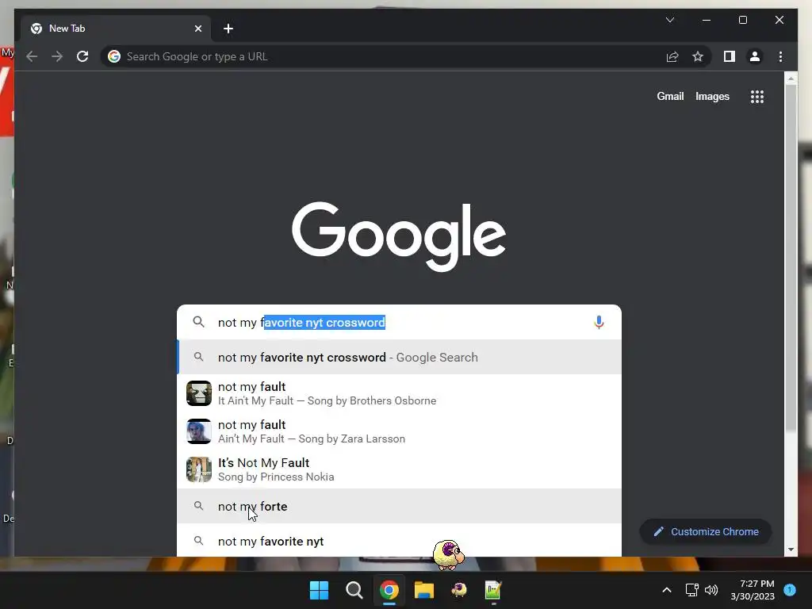812x609 pixels.
Task: Reload the page with refresh icon
Action: [82, 56]
